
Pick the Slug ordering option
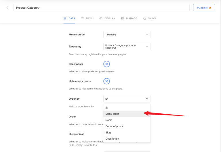coord(108,133)
